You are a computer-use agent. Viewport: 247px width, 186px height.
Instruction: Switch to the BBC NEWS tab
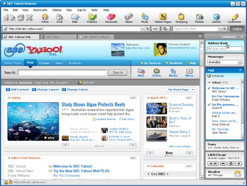tap(96, 37)
